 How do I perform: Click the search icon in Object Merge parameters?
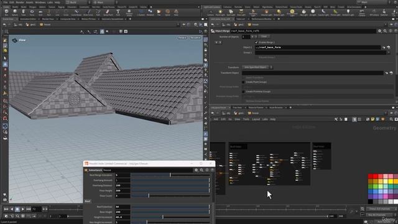click(x=385, y=31)
